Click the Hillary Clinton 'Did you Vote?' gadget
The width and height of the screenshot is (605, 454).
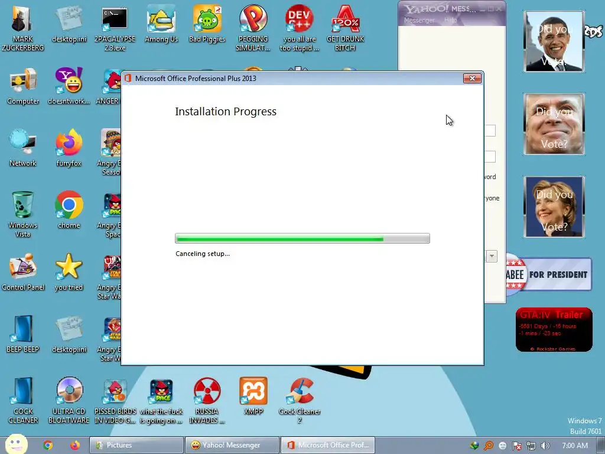[x=554, y=207]
